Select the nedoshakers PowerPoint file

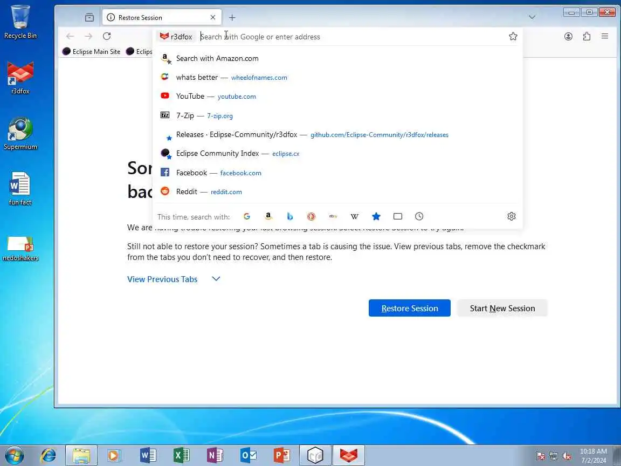[20, 249]
